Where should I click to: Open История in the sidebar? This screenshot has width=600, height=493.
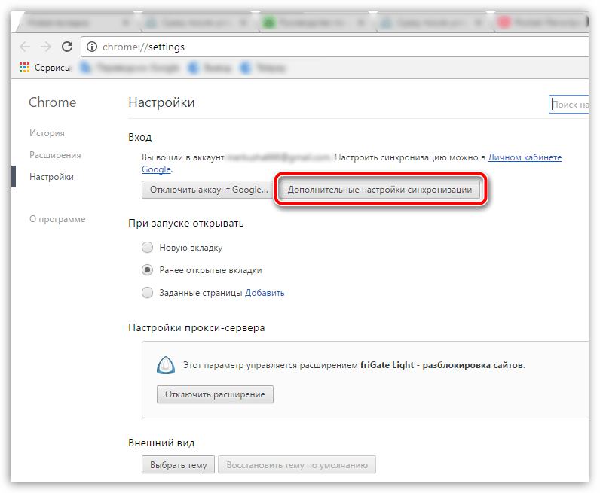47,133
